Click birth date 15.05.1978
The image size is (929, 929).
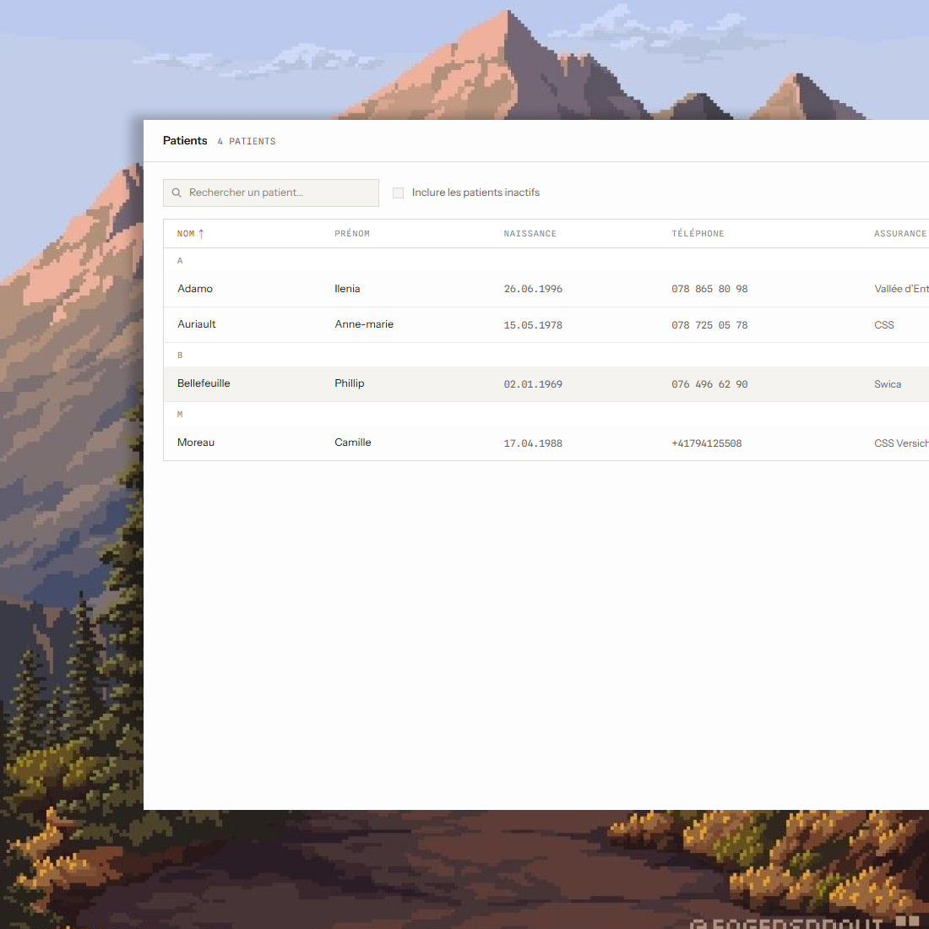[533, 325]
